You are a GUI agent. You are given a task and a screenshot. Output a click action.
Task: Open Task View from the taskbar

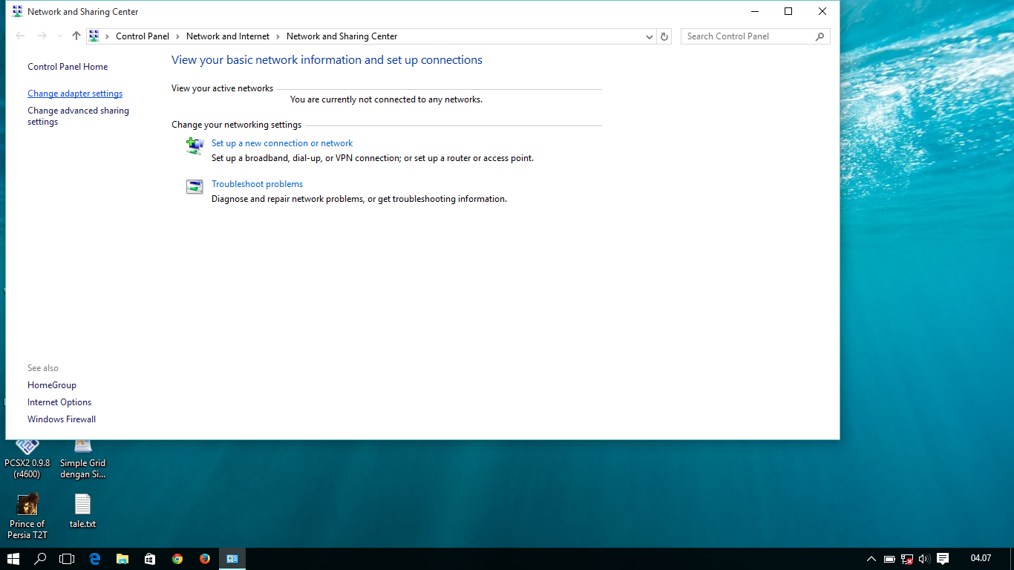(67, 559)
